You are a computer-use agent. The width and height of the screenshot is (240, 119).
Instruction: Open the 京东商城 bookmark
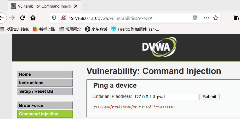pos(96,29)
